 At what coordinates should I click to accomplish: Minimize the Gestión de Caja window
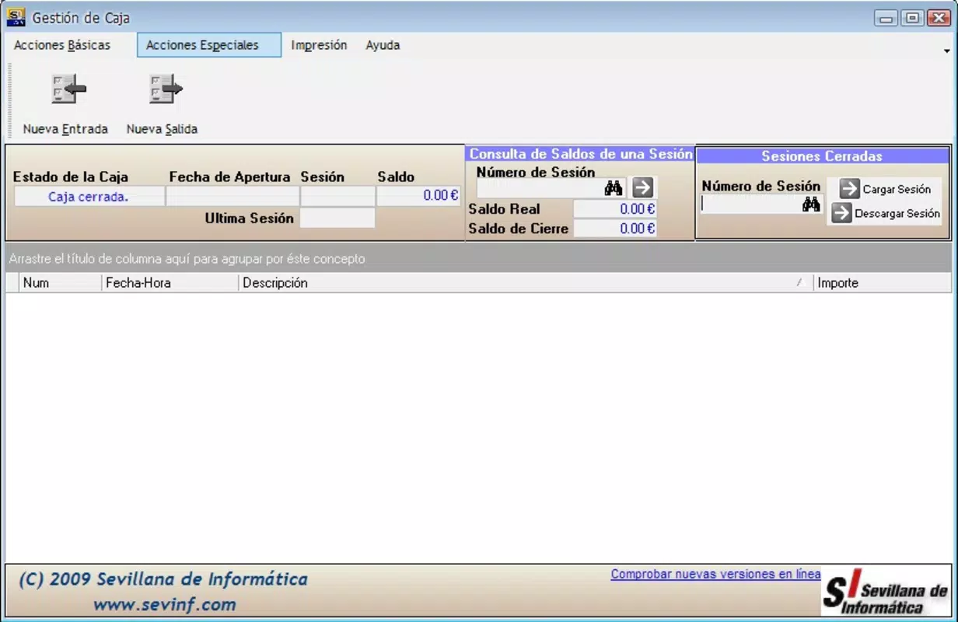(886, 18)
